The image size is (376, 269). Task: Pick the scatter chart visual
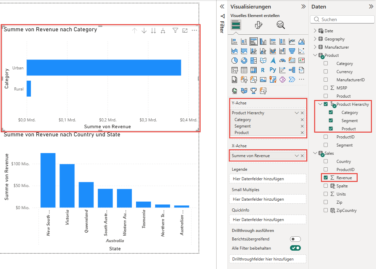(x=302, y=51)
